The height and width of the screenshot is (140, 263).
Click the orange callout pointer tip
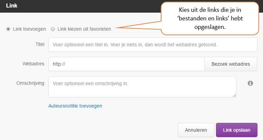click(117, 28)
